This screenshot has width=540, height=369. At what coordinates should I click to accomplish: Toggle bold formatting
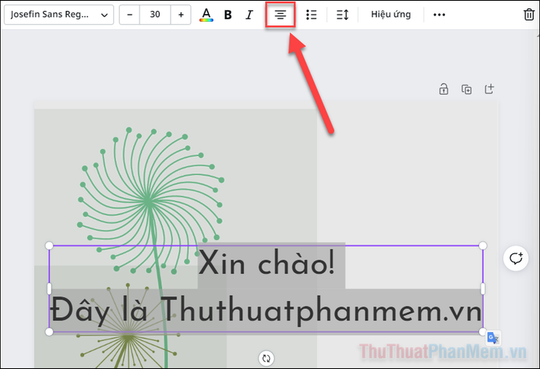228,15
